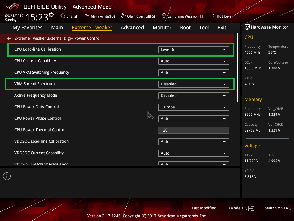Screen dimensions: 294x221
Task: Select the CPU VRM Switching Frequency label
Action: click(42, 72)
